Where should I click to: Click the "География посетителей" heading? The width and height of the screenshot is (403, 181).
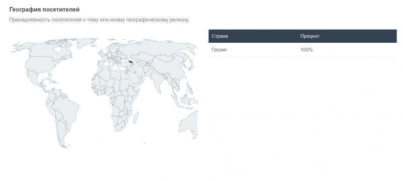[x=44, y=10]
